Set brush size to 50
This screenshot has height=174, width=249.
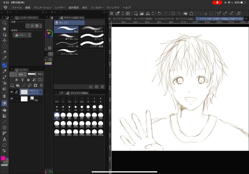[x=75, y=116]
